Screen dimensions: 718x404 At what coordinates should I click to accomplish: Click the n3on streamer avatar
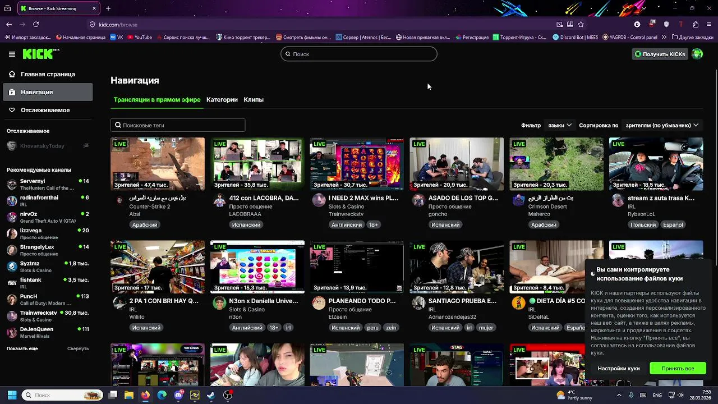tap(219, 303)
